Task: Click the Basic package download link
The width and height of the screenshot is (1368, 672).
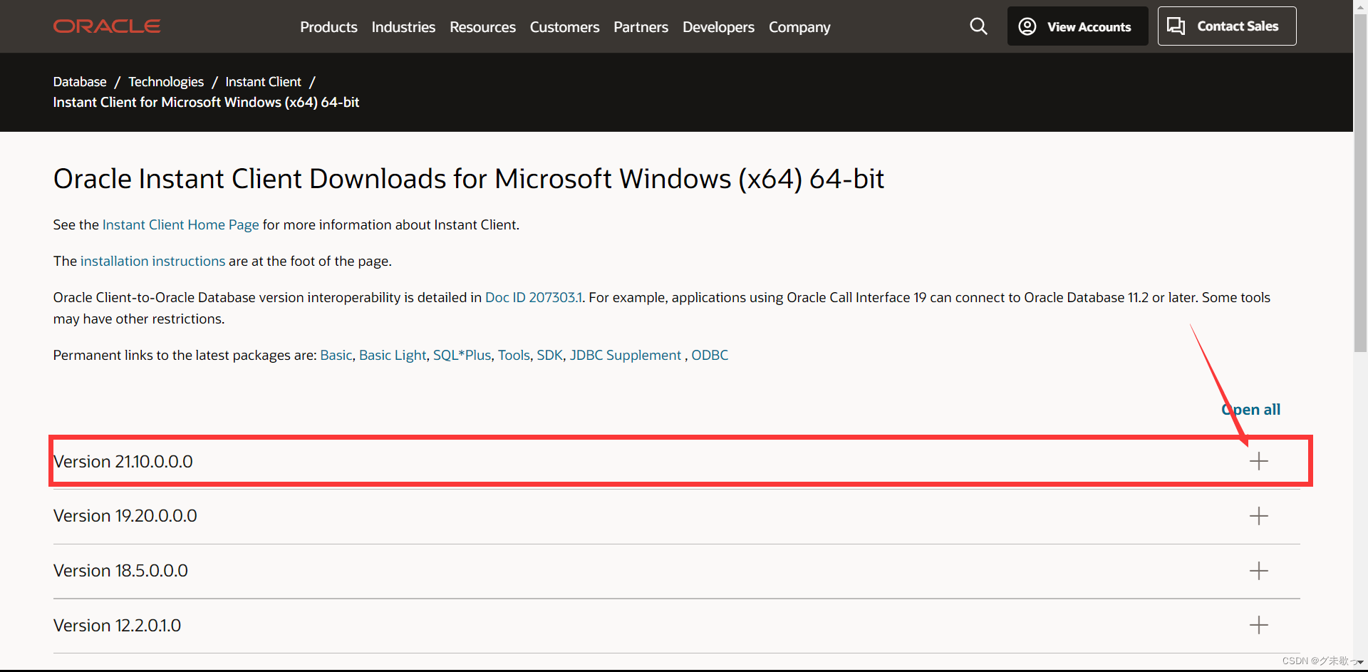Action: point(336,355)
